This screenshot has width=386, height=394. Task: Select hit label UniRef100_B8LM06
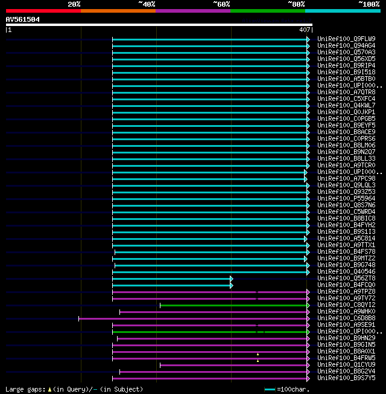tap(346, 146)
